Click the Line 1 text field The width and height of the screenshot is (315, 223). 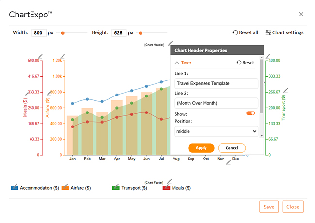click(216, 83)
